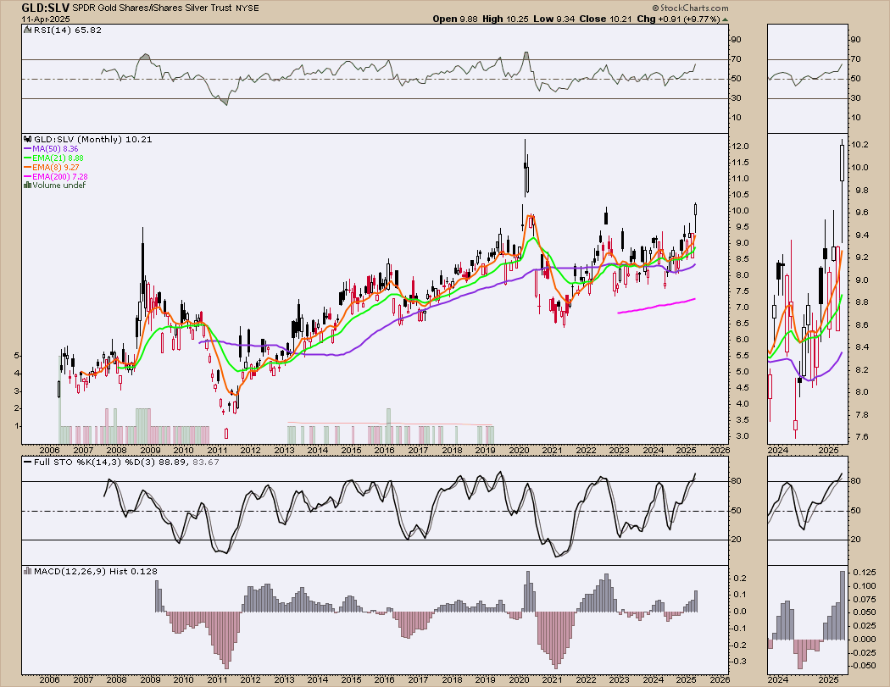890x687 pixels.
Task: Select the orange EMA(8) legend line
Action: (x=27, y=168)
